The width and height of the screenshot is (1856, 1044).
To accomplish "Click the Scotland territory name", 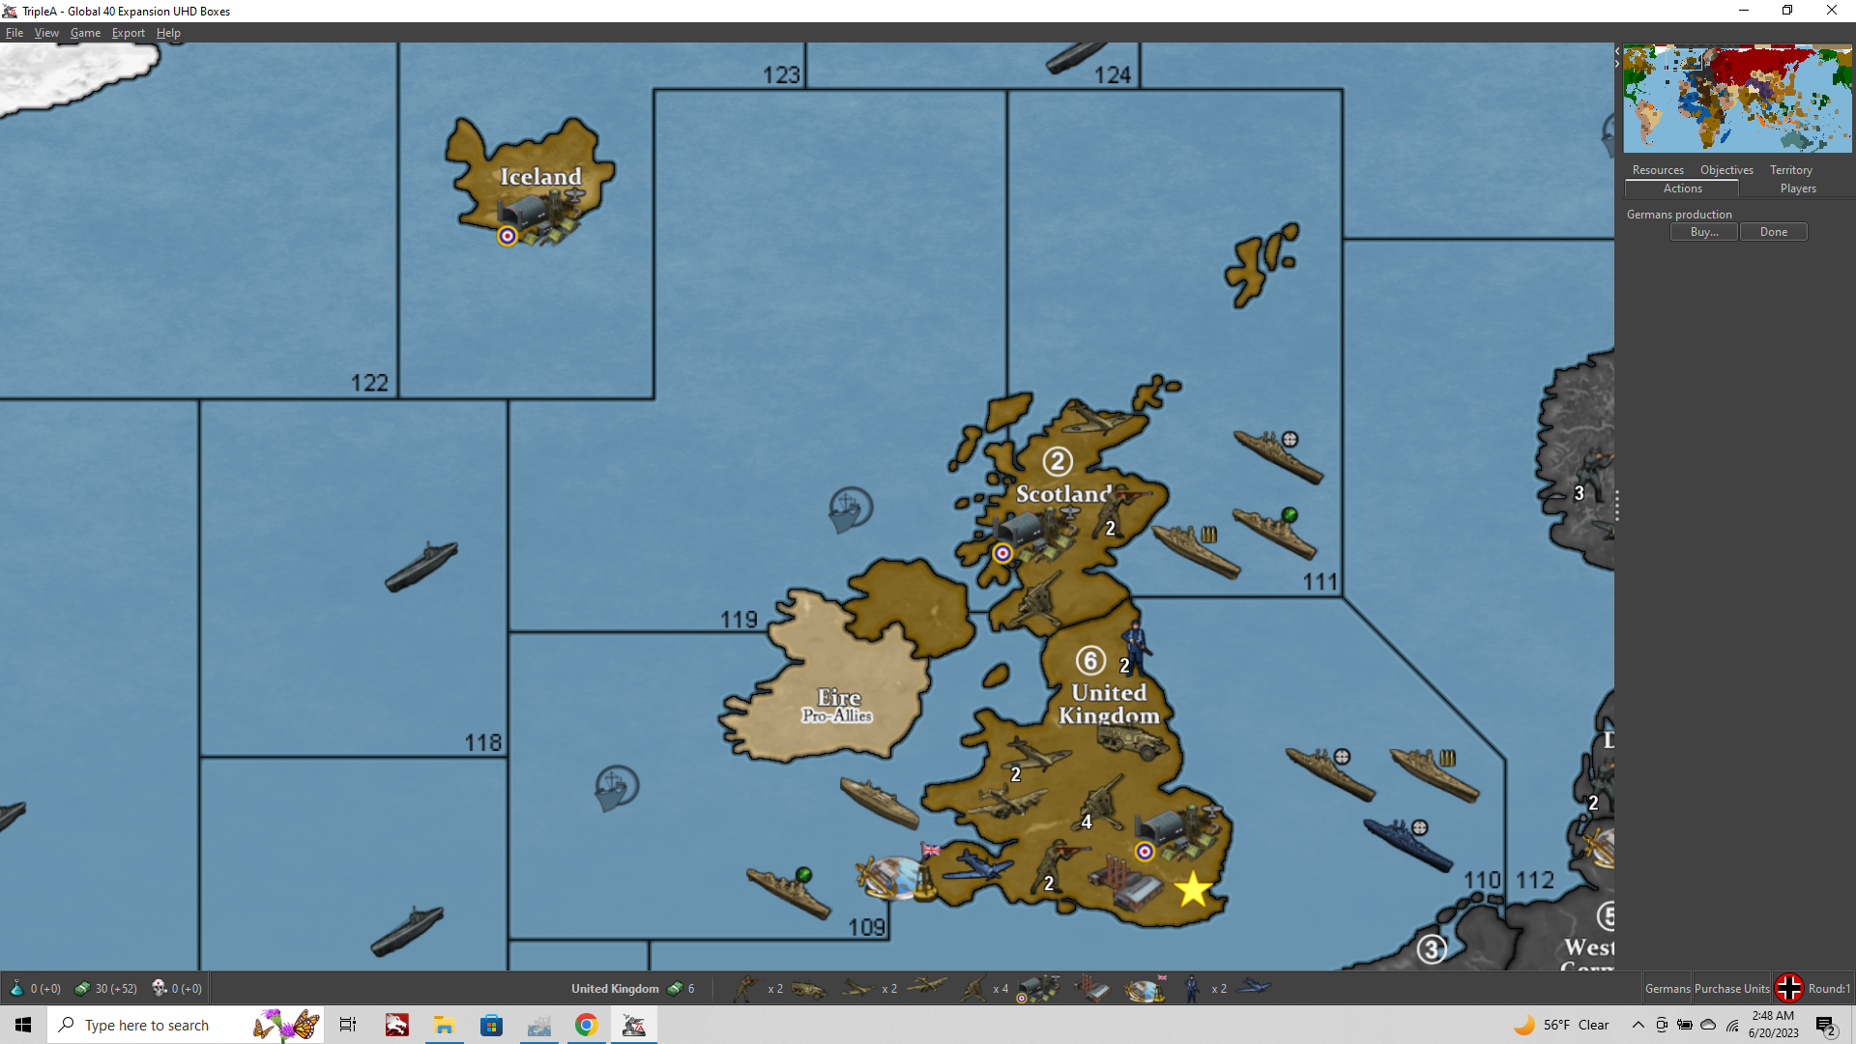I will tap(1063, 494).
